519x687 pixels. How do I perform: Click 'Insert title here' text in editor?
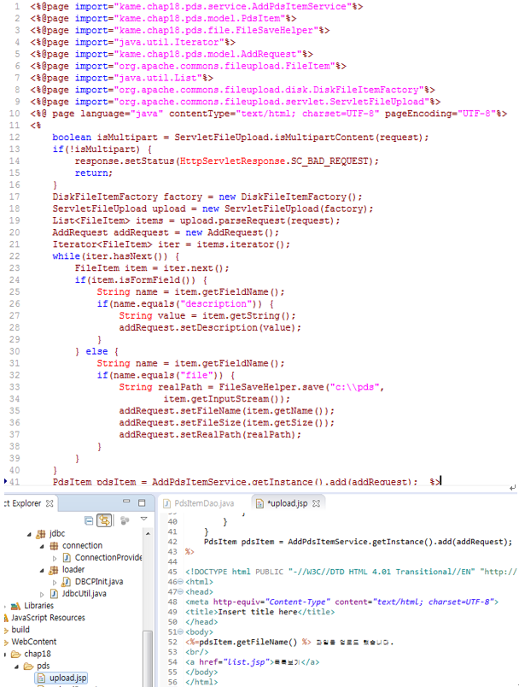[257, 612]
